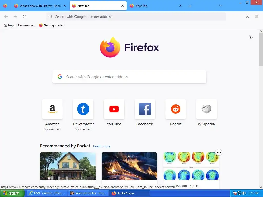Viewport: 263px width, 197px height.
Task: Open the Windows start menu
Action: pyautogui.click(x=12, y=193)
